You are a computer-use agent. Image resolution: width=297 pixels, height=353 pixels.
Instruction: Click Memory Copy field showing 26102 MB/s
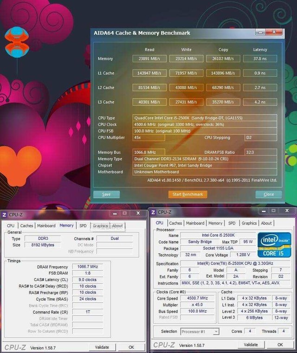[223, 59]
